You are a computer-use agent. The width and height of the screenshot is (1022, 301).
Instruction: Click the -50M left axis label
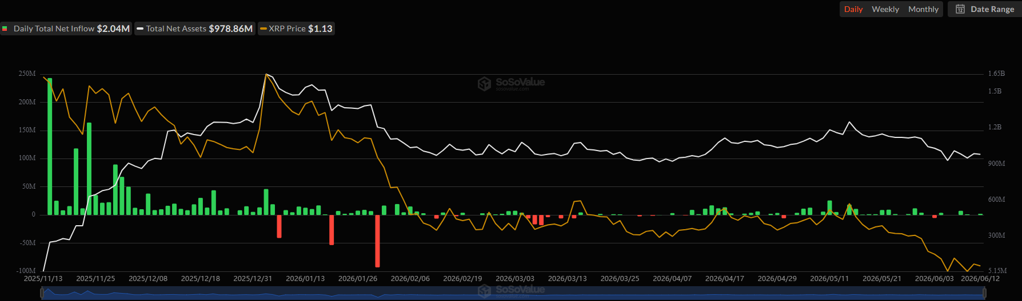pos(27,243)
